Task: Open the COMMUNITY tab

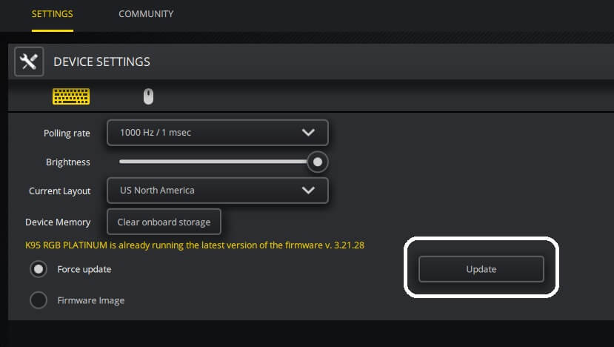Action: click(146, 14)
